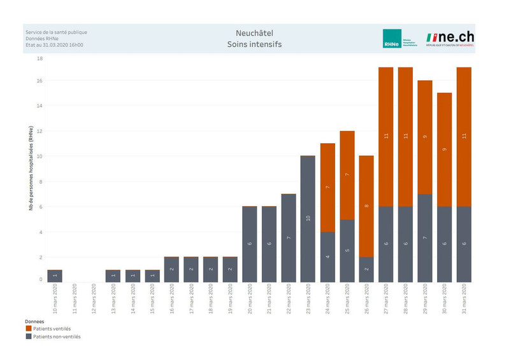
Task: Click the orange 7 segment on 24 mars
Action: (x=327, y=188)
